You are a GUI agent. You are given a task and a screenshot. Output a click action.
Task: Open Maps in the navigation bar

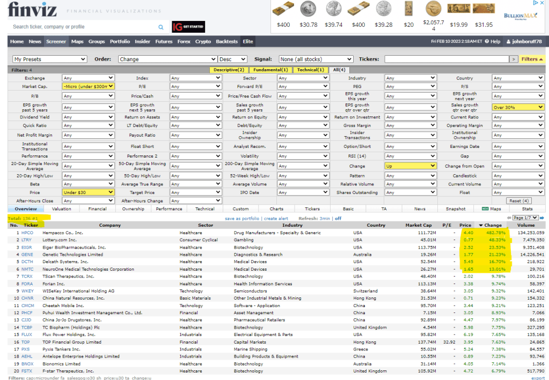(x=77, y=41)
